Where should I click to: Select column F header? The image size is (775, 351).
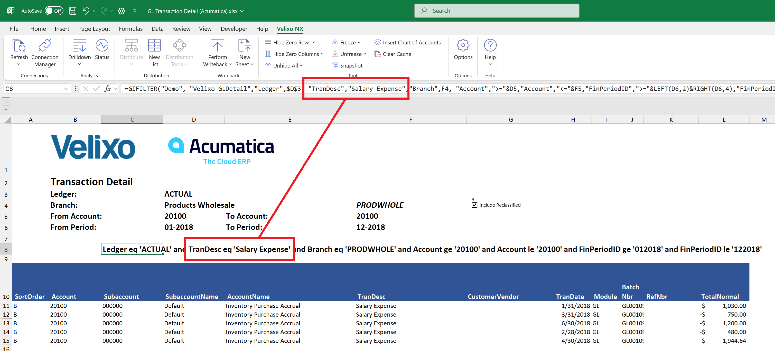pos(410,120)
